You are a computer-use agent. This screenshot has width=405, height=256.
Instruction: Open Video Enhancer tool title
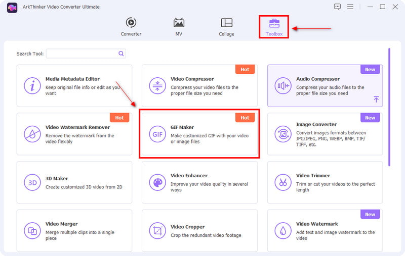click(x=189, y=176)
